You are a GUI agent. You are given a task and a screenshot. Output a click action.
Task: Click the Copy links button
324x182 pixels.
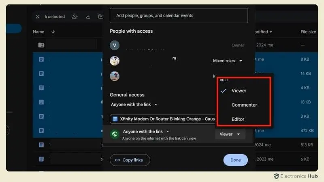pyautogui.click(x=130, y=160)
